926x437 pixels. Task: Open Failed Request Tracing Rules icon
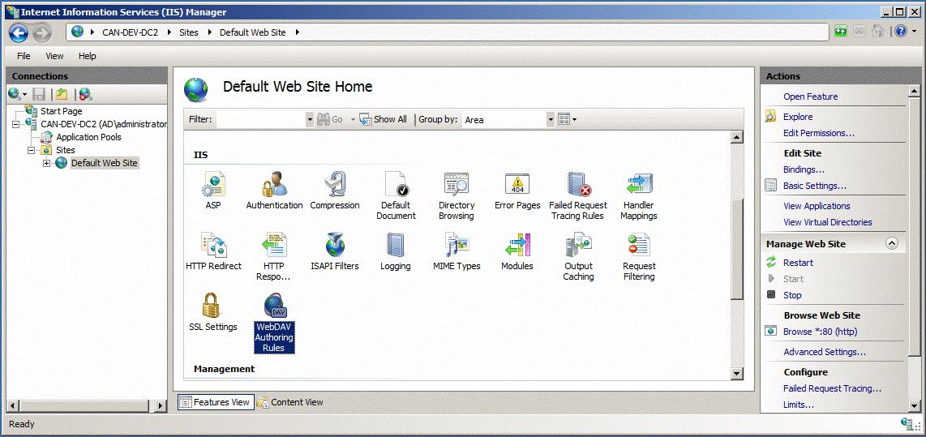click(578, 195)
